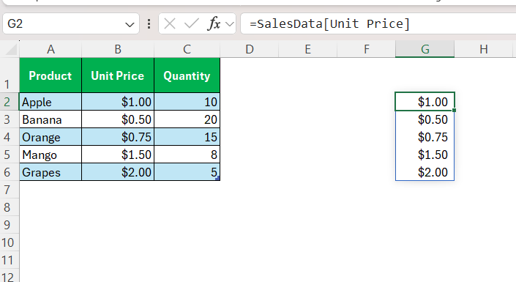Screen dimensions: 516x282
Task: Select Banana quantity cell 20
Action: coord(187,119)
